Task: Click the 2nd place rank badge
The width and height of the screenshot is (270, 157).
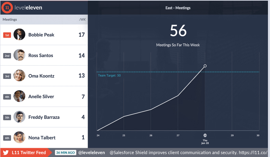Action: [x=7, y=56]
